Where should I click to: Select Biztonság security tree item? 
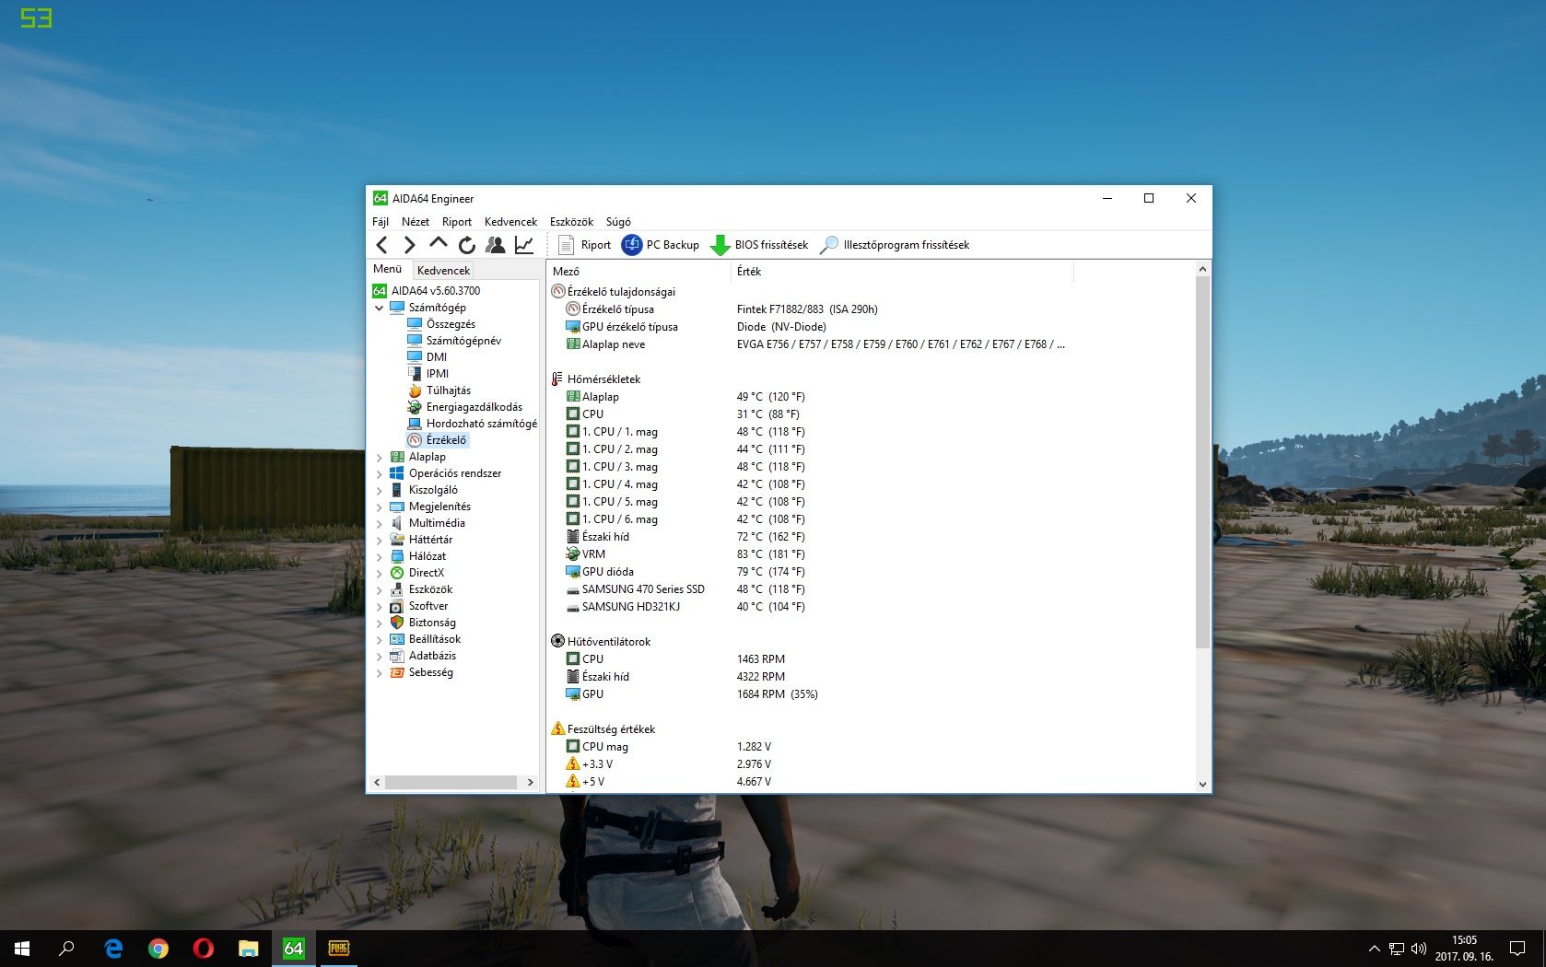coord(423,623)
